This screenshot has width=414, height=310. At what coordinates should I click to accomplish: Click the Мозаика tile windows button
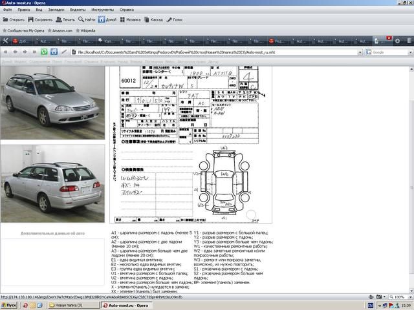[x=130, y=19]
